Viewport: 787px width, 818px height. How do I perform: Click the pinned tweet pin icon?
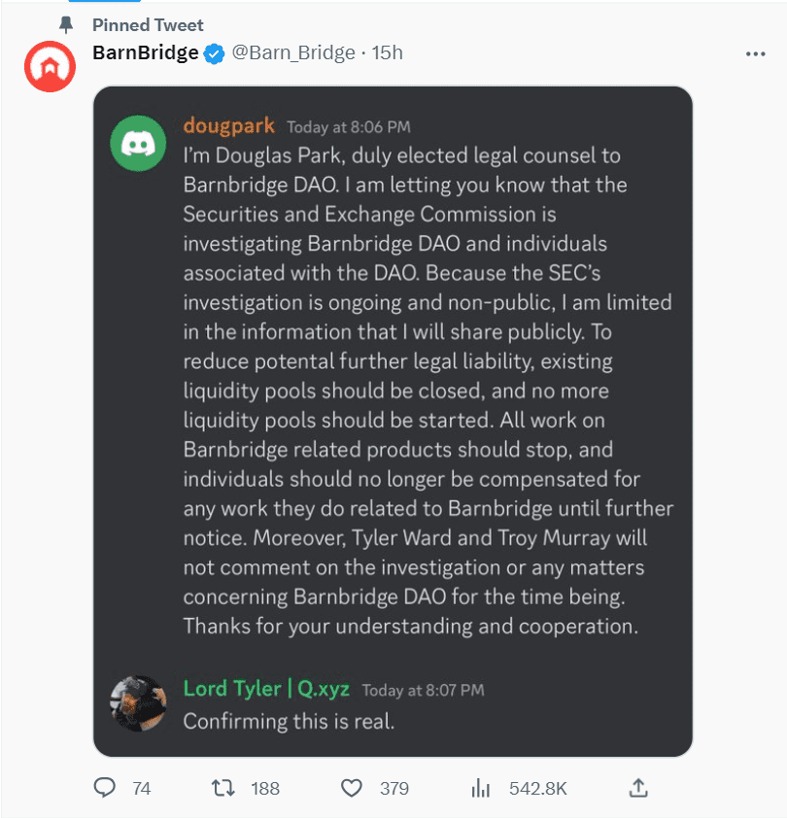coord(67,24)
